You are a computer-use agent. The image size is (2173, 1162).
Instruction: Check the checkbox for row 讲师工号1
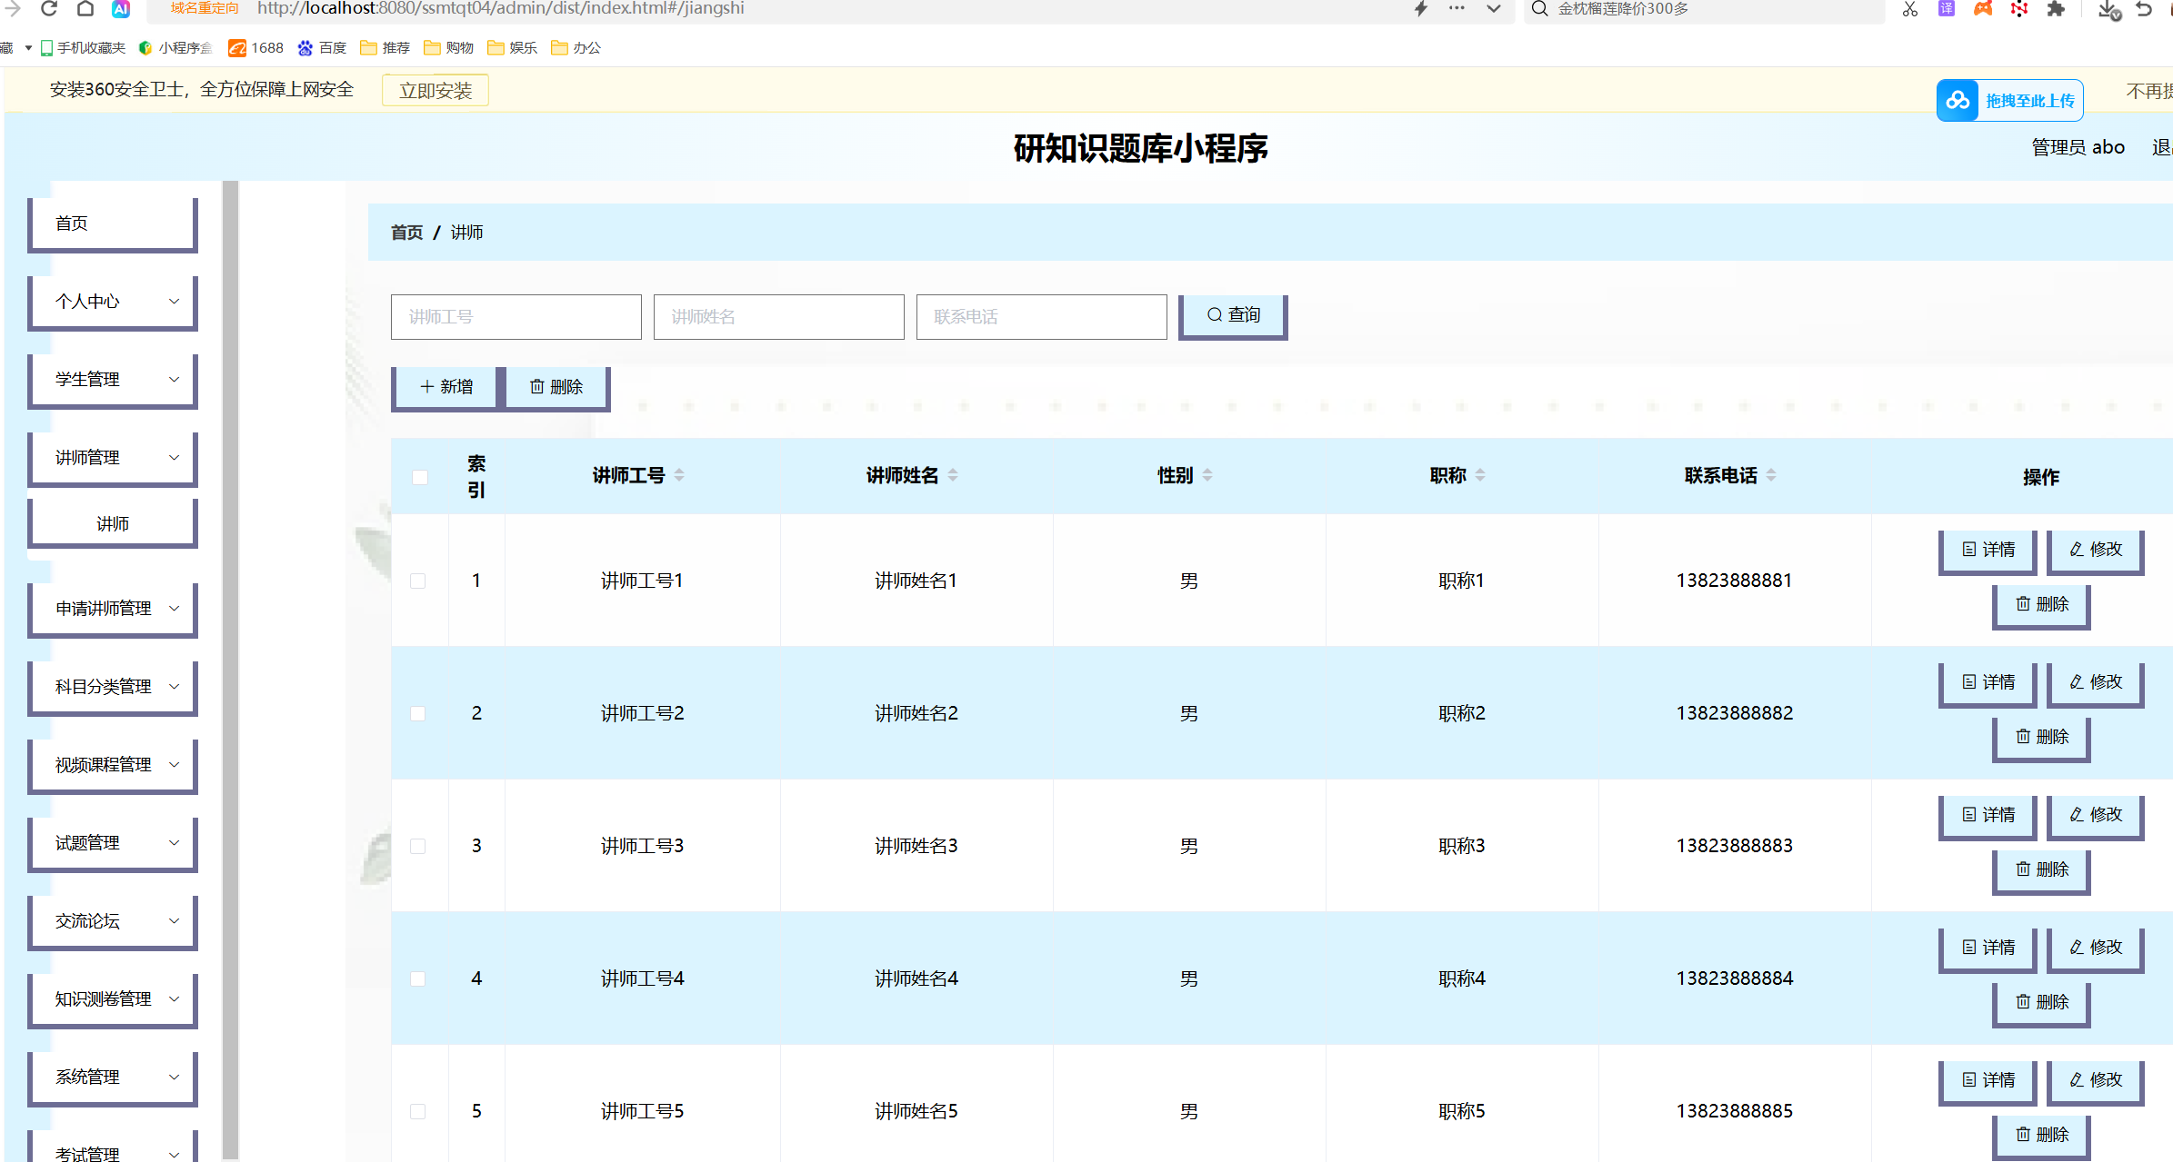(x=418, y=581)
